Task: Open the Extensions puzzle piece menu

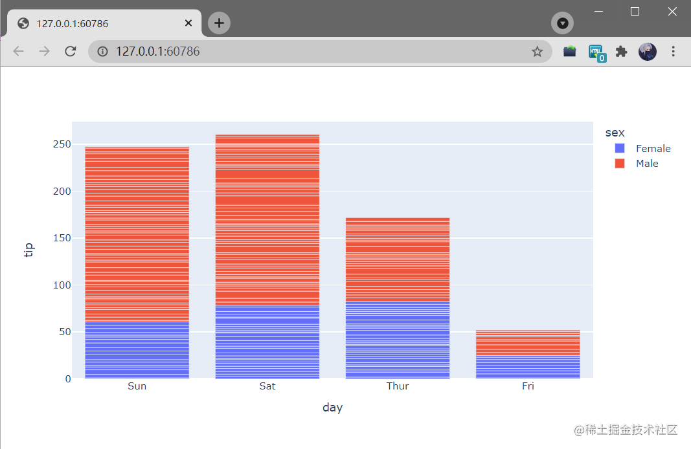Action: click(x=621, y=52)
